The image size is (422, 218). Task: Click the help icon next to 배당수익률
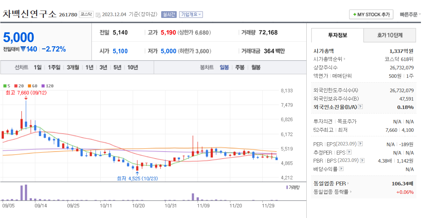tap(341, 169)
